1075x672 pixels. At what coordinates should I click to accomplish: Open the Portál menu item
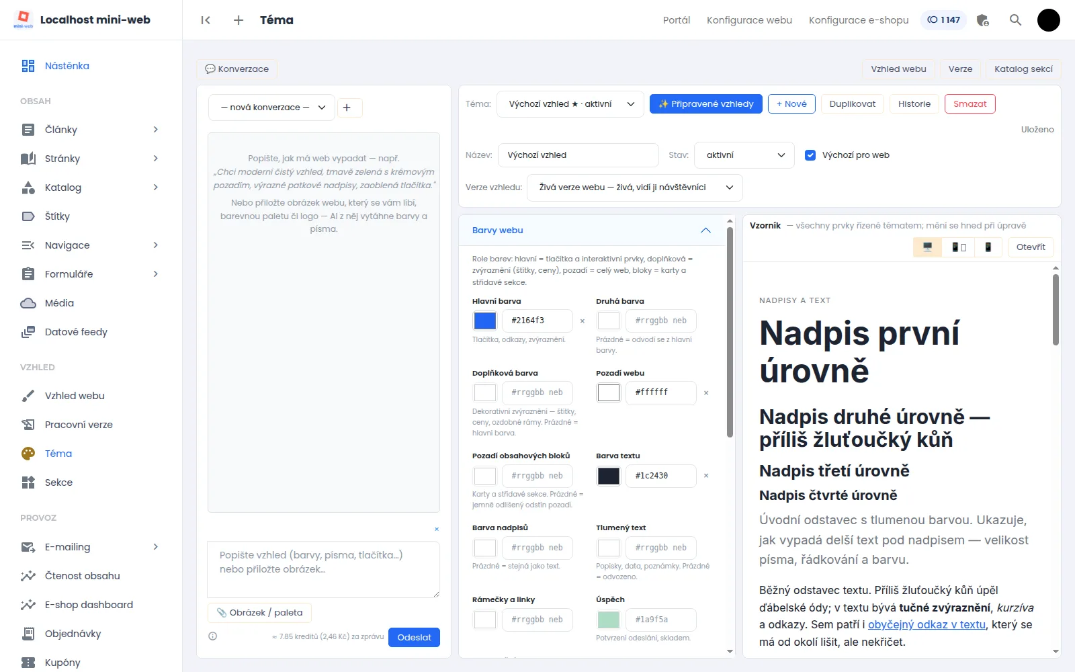(x=677, y=20)
